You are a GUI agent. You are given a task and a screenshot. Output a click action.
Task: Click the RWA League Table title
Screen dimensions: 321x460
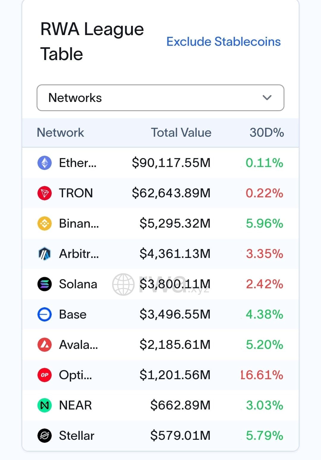click(x=92, y=41)
